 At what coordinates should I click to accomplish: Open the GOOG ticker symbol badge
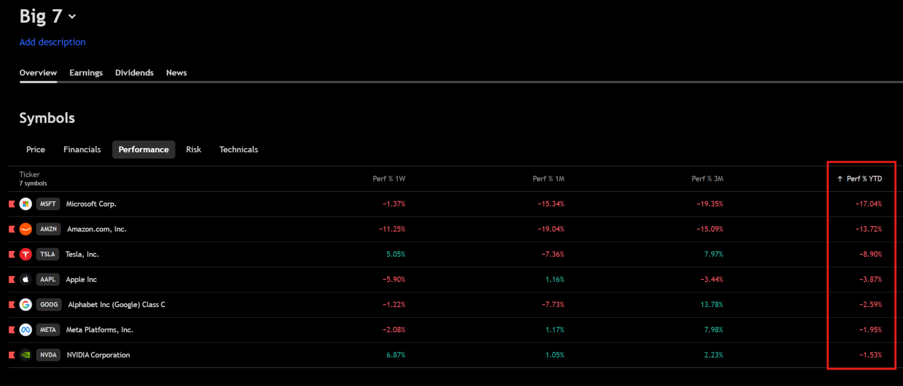[x=49, y=305]
